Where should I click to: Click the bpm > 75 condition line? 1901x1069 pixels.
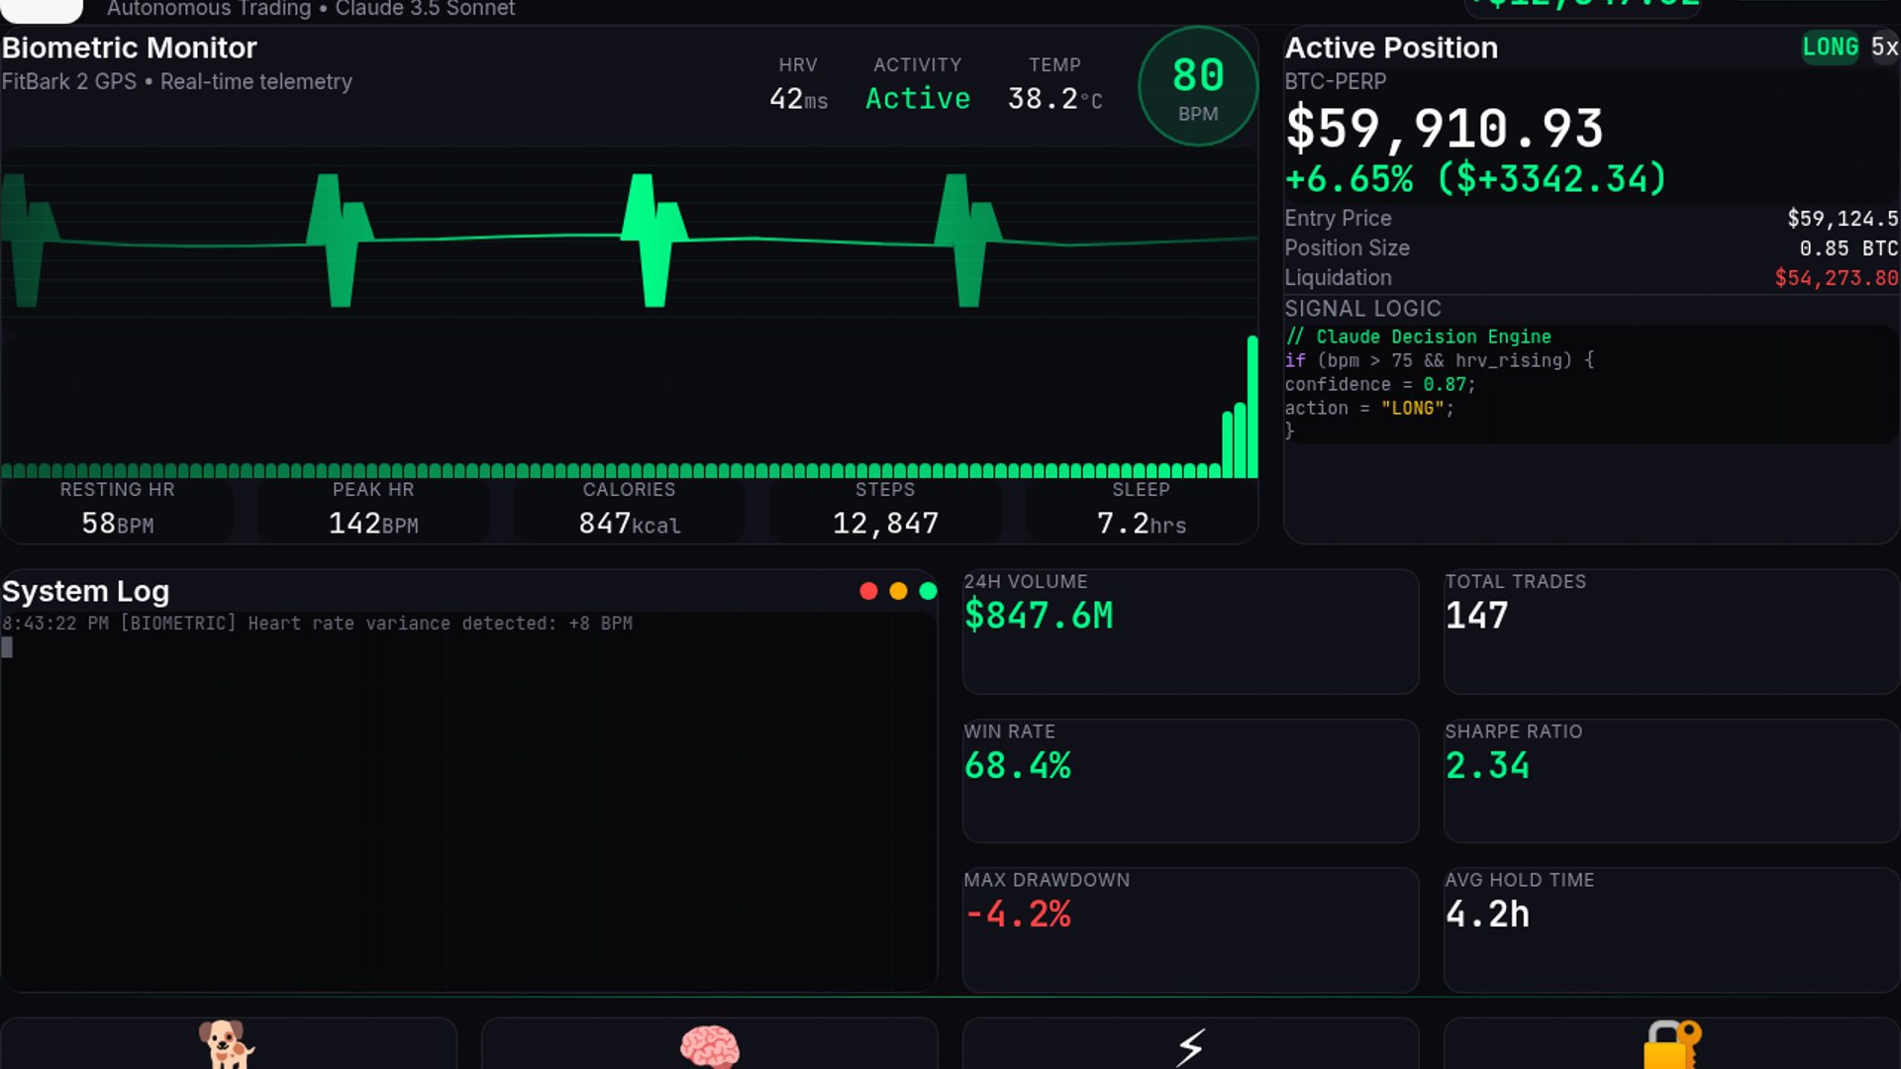1440,360
